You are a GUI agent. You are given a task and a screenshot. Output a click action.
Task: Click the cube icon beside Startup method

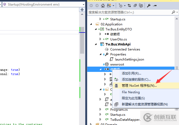(5, 4)
